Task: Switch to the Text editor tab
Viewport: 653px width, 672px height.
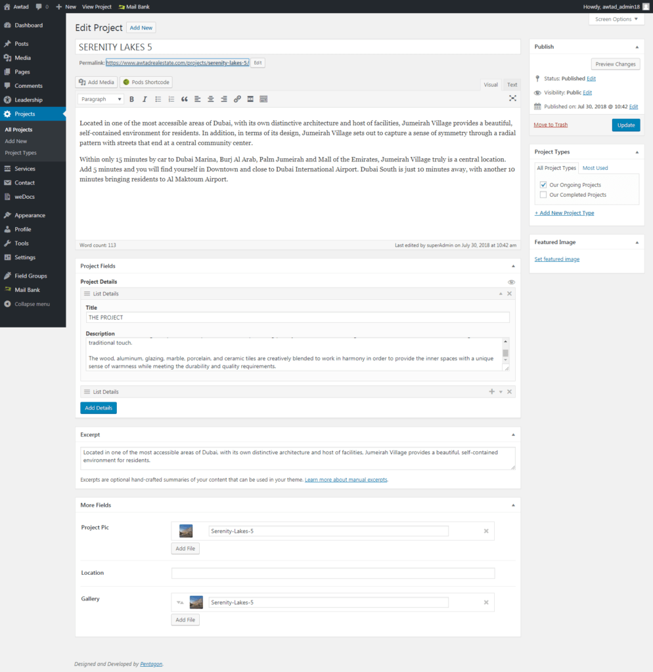Action: [x=512, y=85]
